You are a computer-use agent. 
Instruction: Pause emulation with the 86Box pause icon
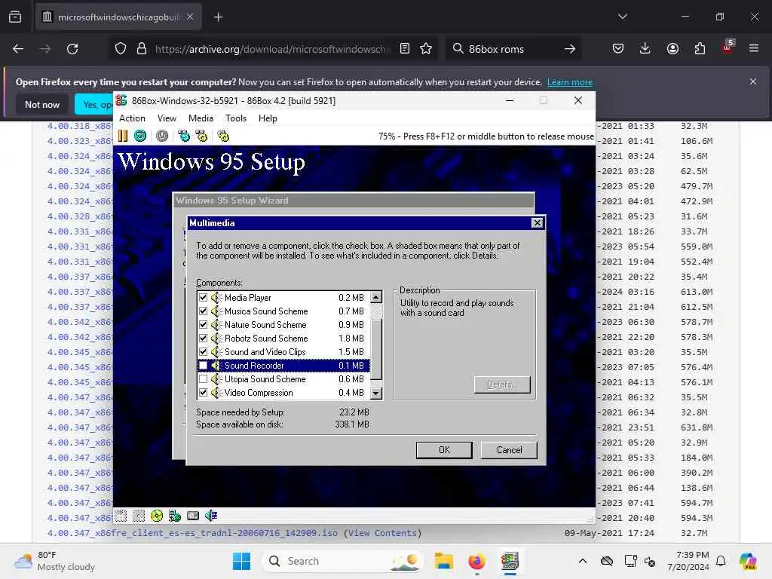tap(123, 136)
